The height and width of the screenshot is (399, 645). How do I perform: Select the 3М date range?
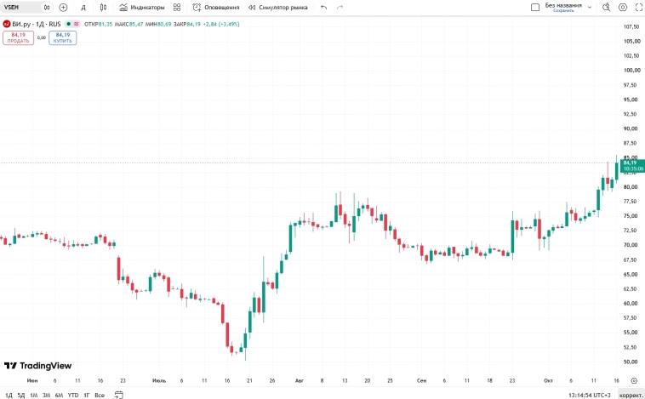(47, 395)
